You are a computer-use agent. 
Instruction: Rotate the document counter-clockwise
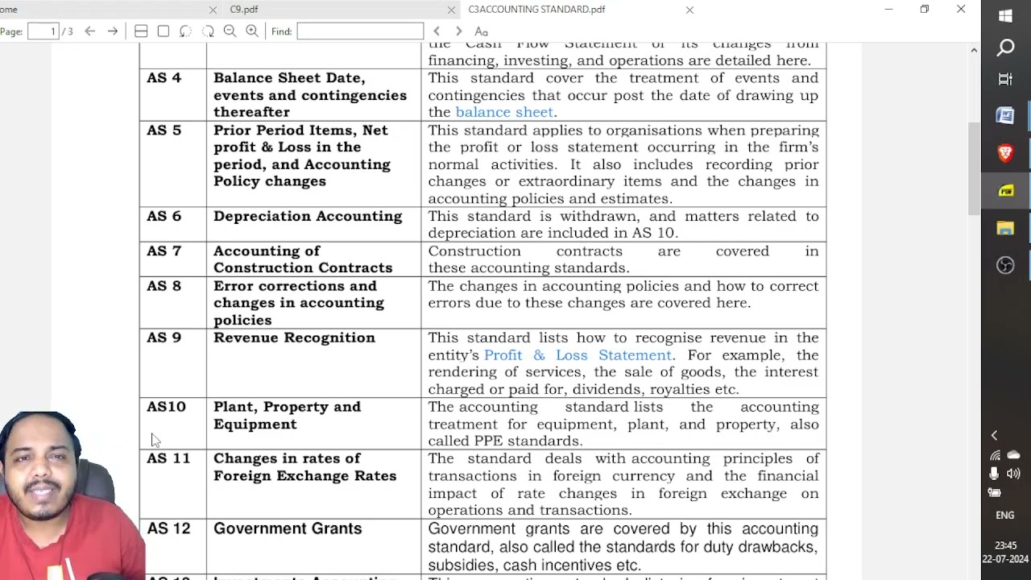pyautogui.click(x=185, y=31)
